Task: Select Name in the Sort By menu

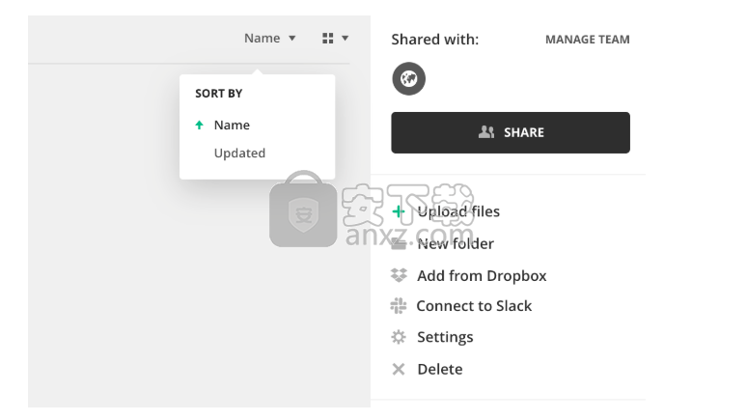Action: coord(232,125)
